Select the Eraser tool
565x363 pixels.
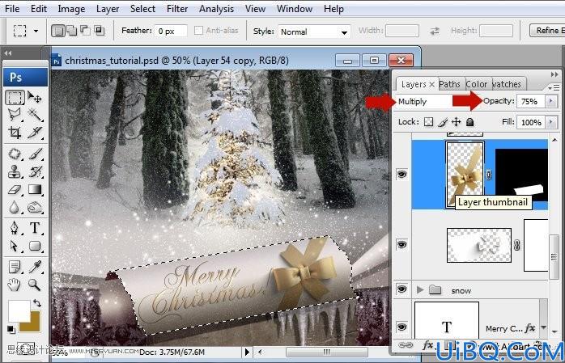click(x=15, y=189)
